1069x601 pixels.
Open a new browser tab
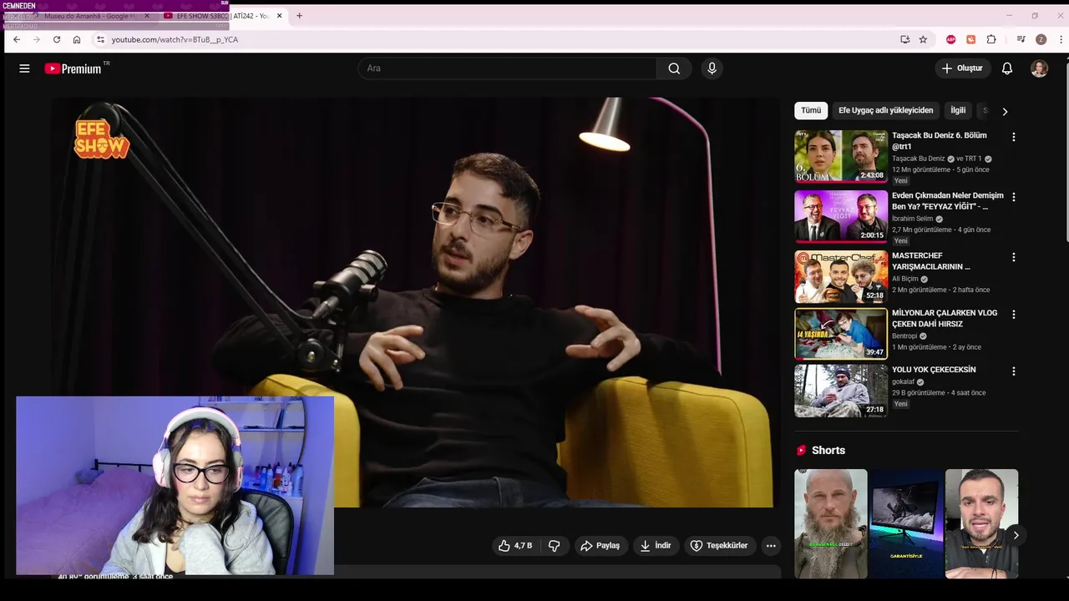click(x=299, y=16)
